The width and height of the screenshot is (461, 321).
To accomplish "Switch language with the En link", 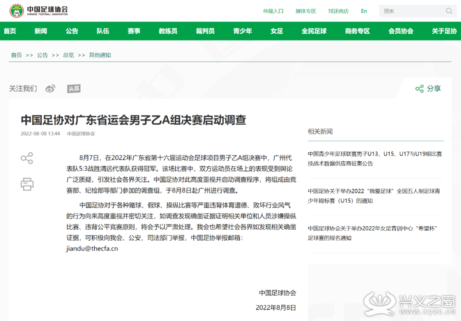I will [x=364, y=11].
